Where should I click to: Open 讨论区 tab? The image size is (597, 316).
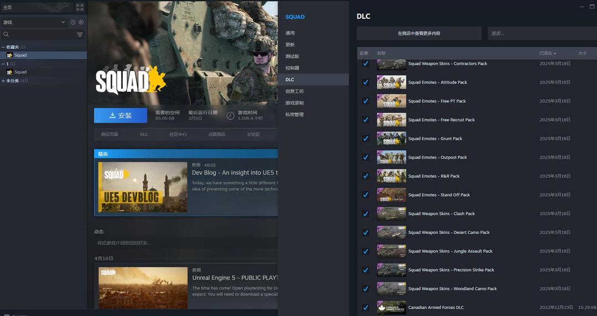[253, 134]
